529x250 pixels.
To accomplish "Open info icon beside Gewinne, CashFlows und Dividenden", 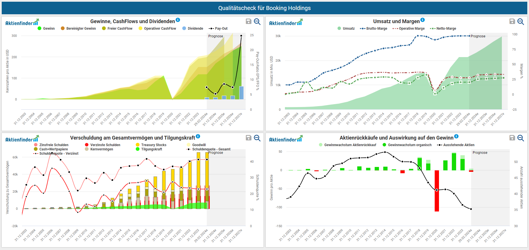I will [x=178, y=20].
